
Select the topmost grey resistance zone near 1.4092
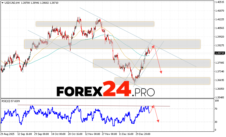(x=95, y=24)
